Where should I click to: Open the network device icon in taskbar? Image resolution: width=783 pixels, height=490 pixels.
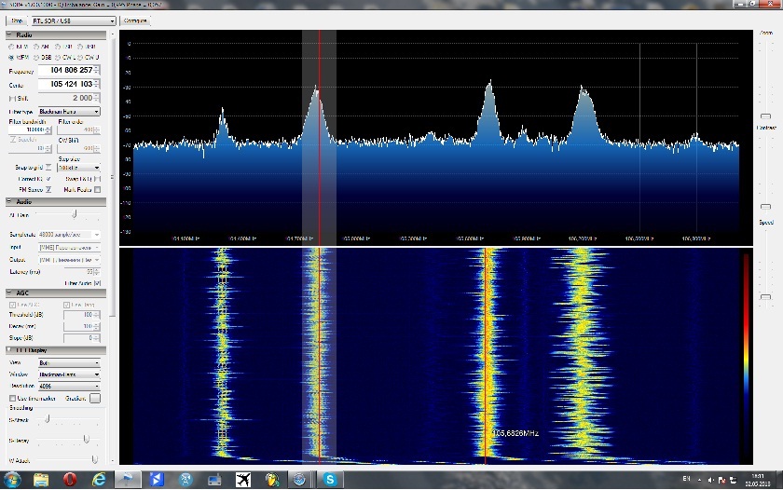214,480
